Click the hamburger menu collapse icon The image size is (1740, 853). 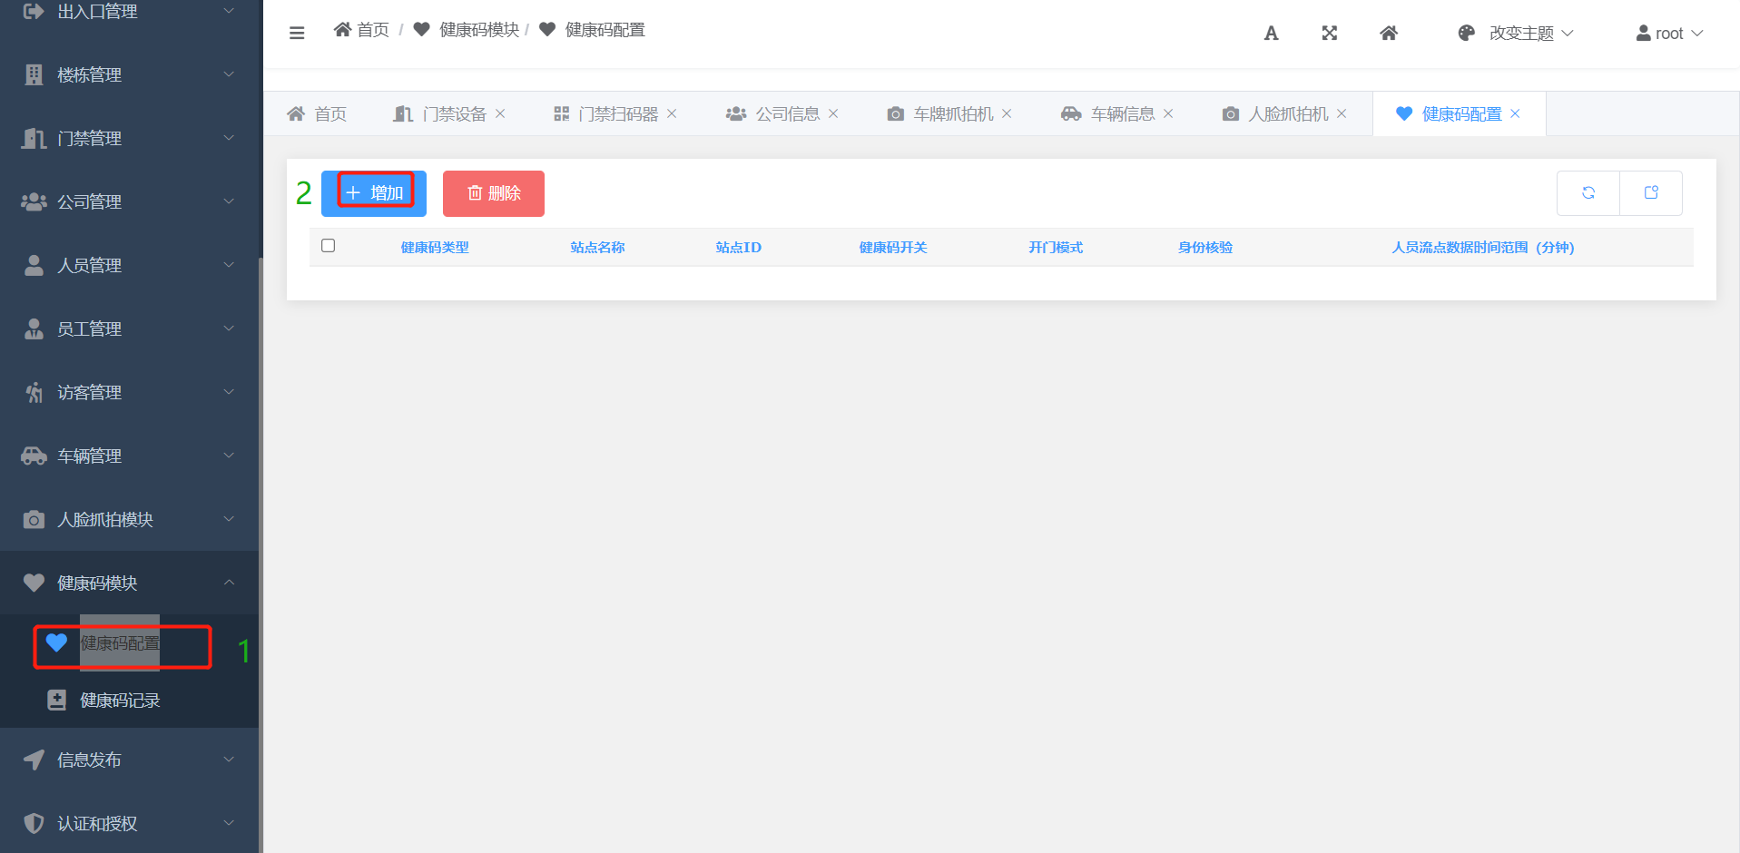pos(297,33)
